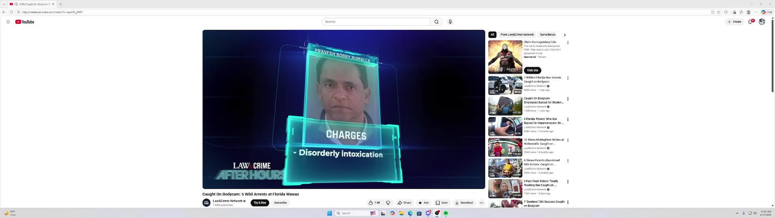Open a new browser tab
Screen dimensions: 775x218
[61, 4]
